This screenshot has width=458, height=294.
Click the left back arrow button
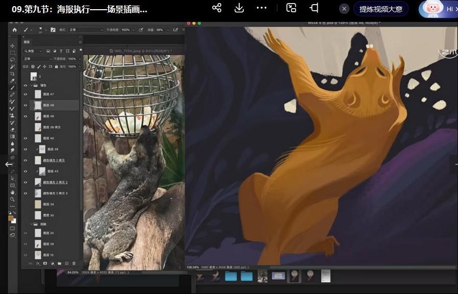point(9,164)
